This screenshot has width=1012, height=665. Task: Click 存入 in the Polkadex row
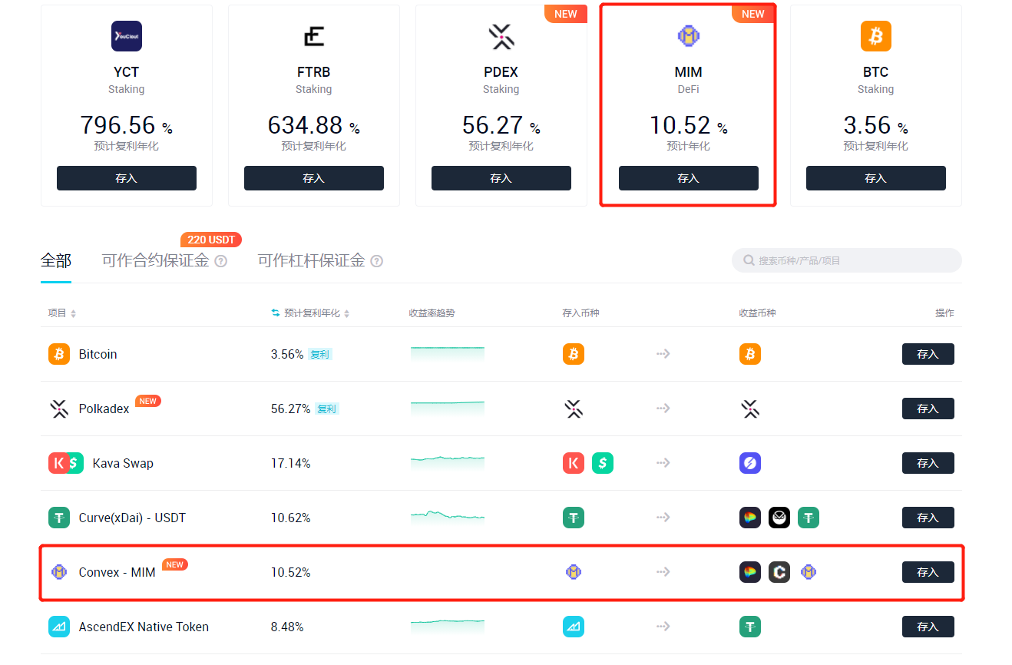(928, 409)
